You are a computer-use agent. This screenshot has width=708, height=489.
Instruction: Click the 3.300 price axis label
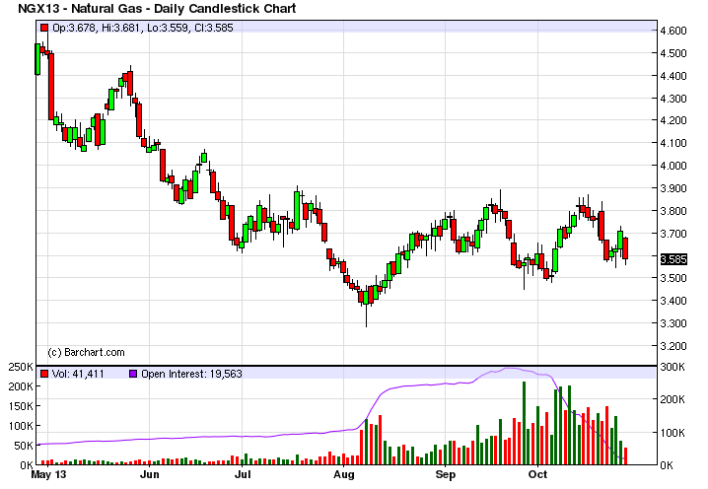point(673,323)
